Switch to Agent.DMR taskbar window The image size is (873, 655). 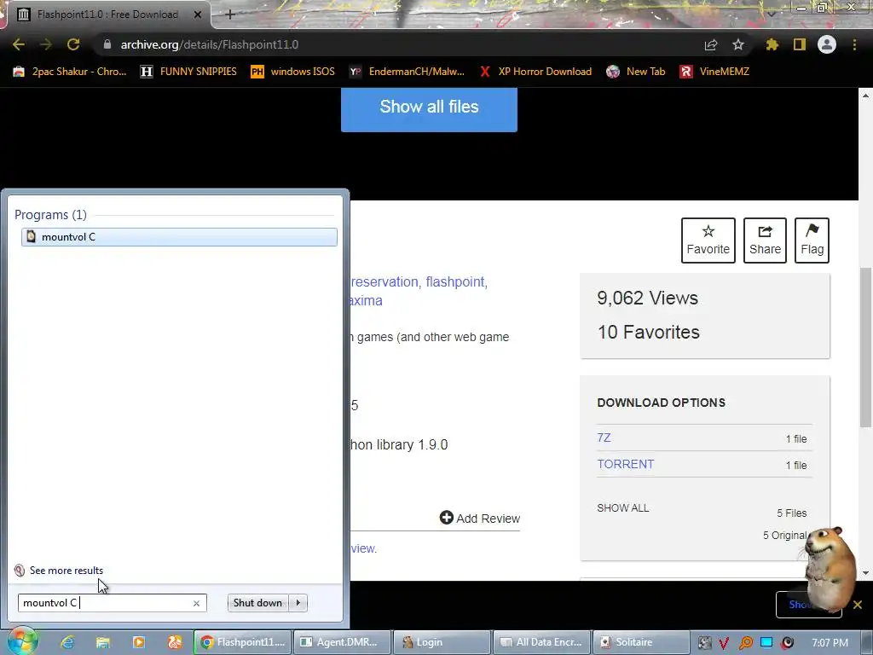(342, 642)
